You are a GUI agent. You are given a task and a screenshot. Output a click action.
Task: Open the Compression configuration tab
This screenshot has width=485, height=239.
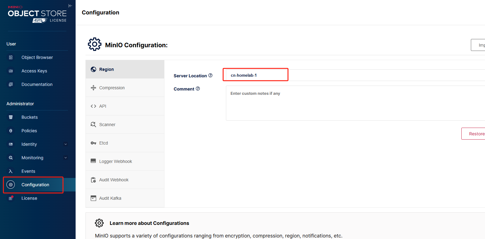click(112, 88)
